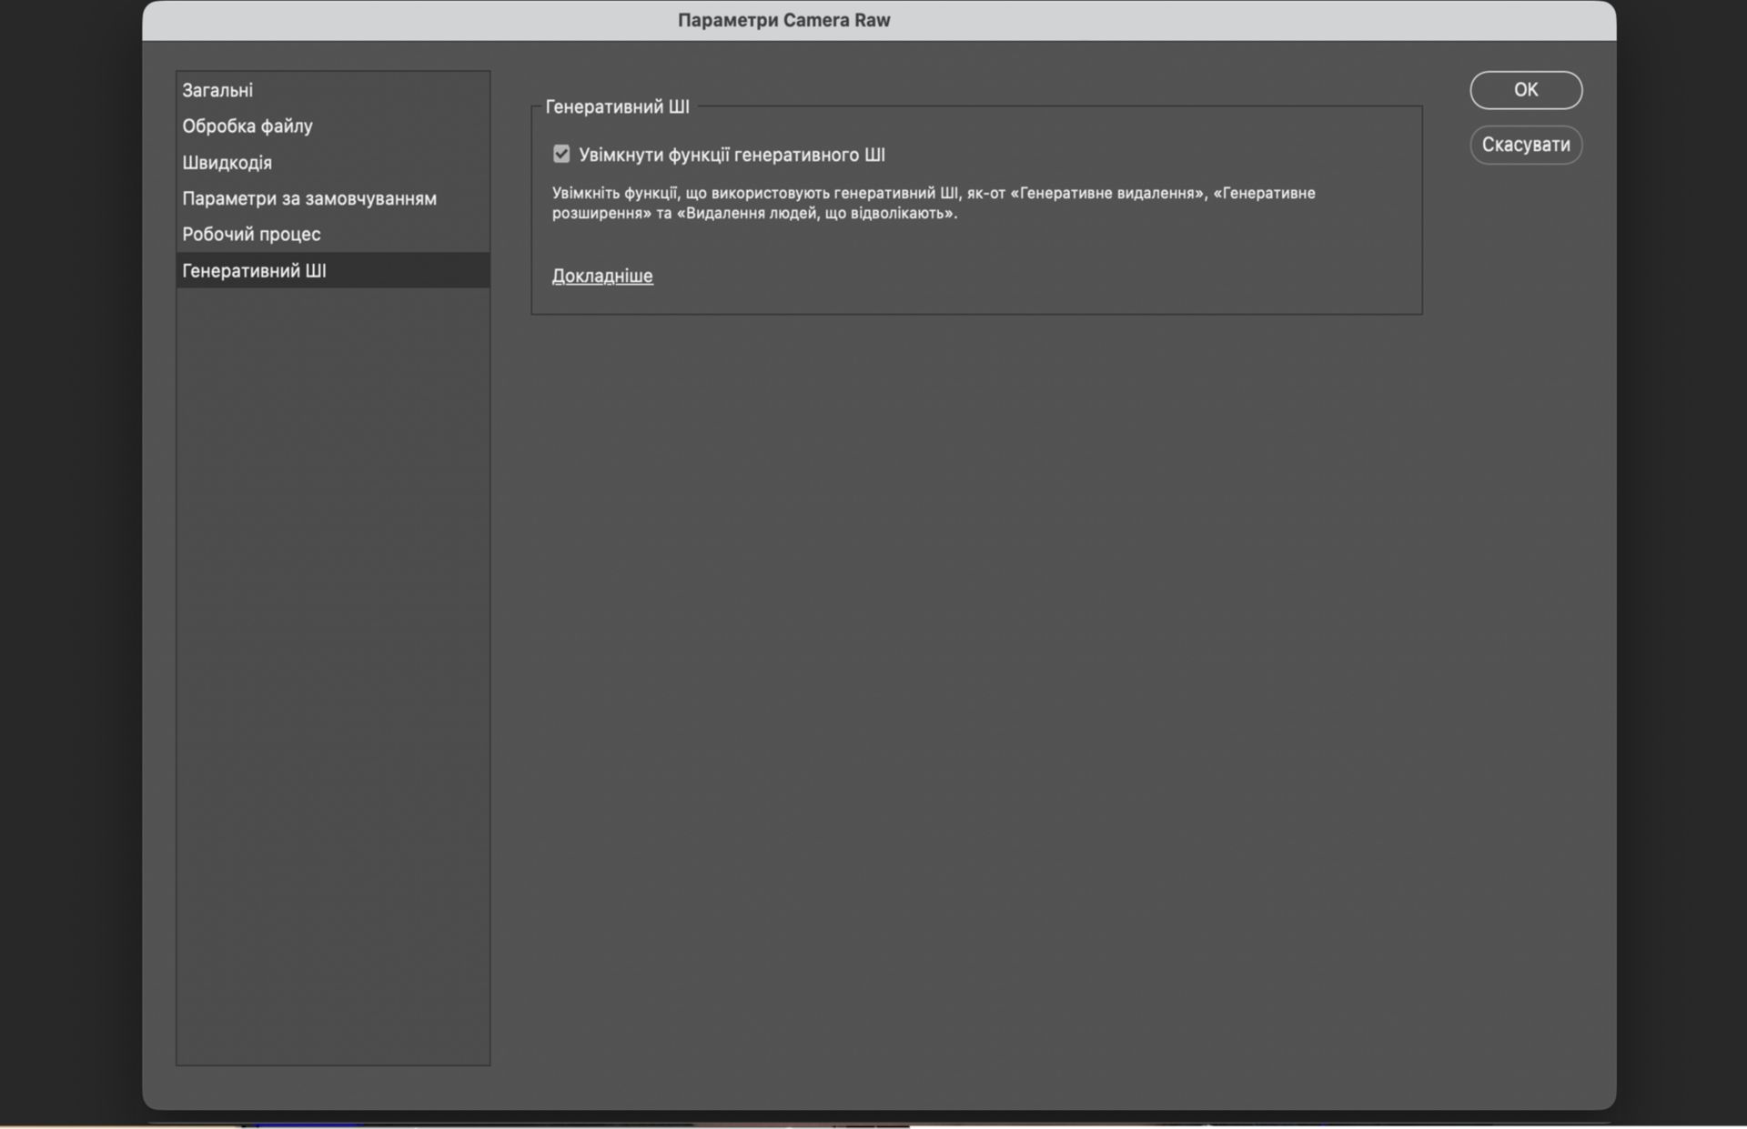Image resolution: width=1747 pixels, height=1129 pixels.
Task: Select the Генеративний ШІ sidebar item
Action: [x=333, y=270]
